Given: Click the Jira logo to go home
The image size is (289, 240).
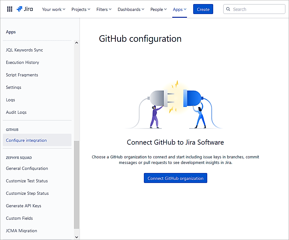Looking at the screenshot, I should tap(25, 9).
